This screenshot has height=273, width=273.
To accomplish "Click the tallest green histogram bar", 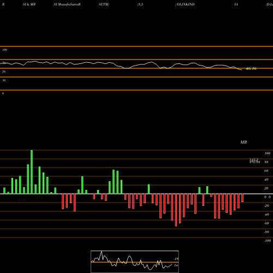I will (x=32, y=172).
